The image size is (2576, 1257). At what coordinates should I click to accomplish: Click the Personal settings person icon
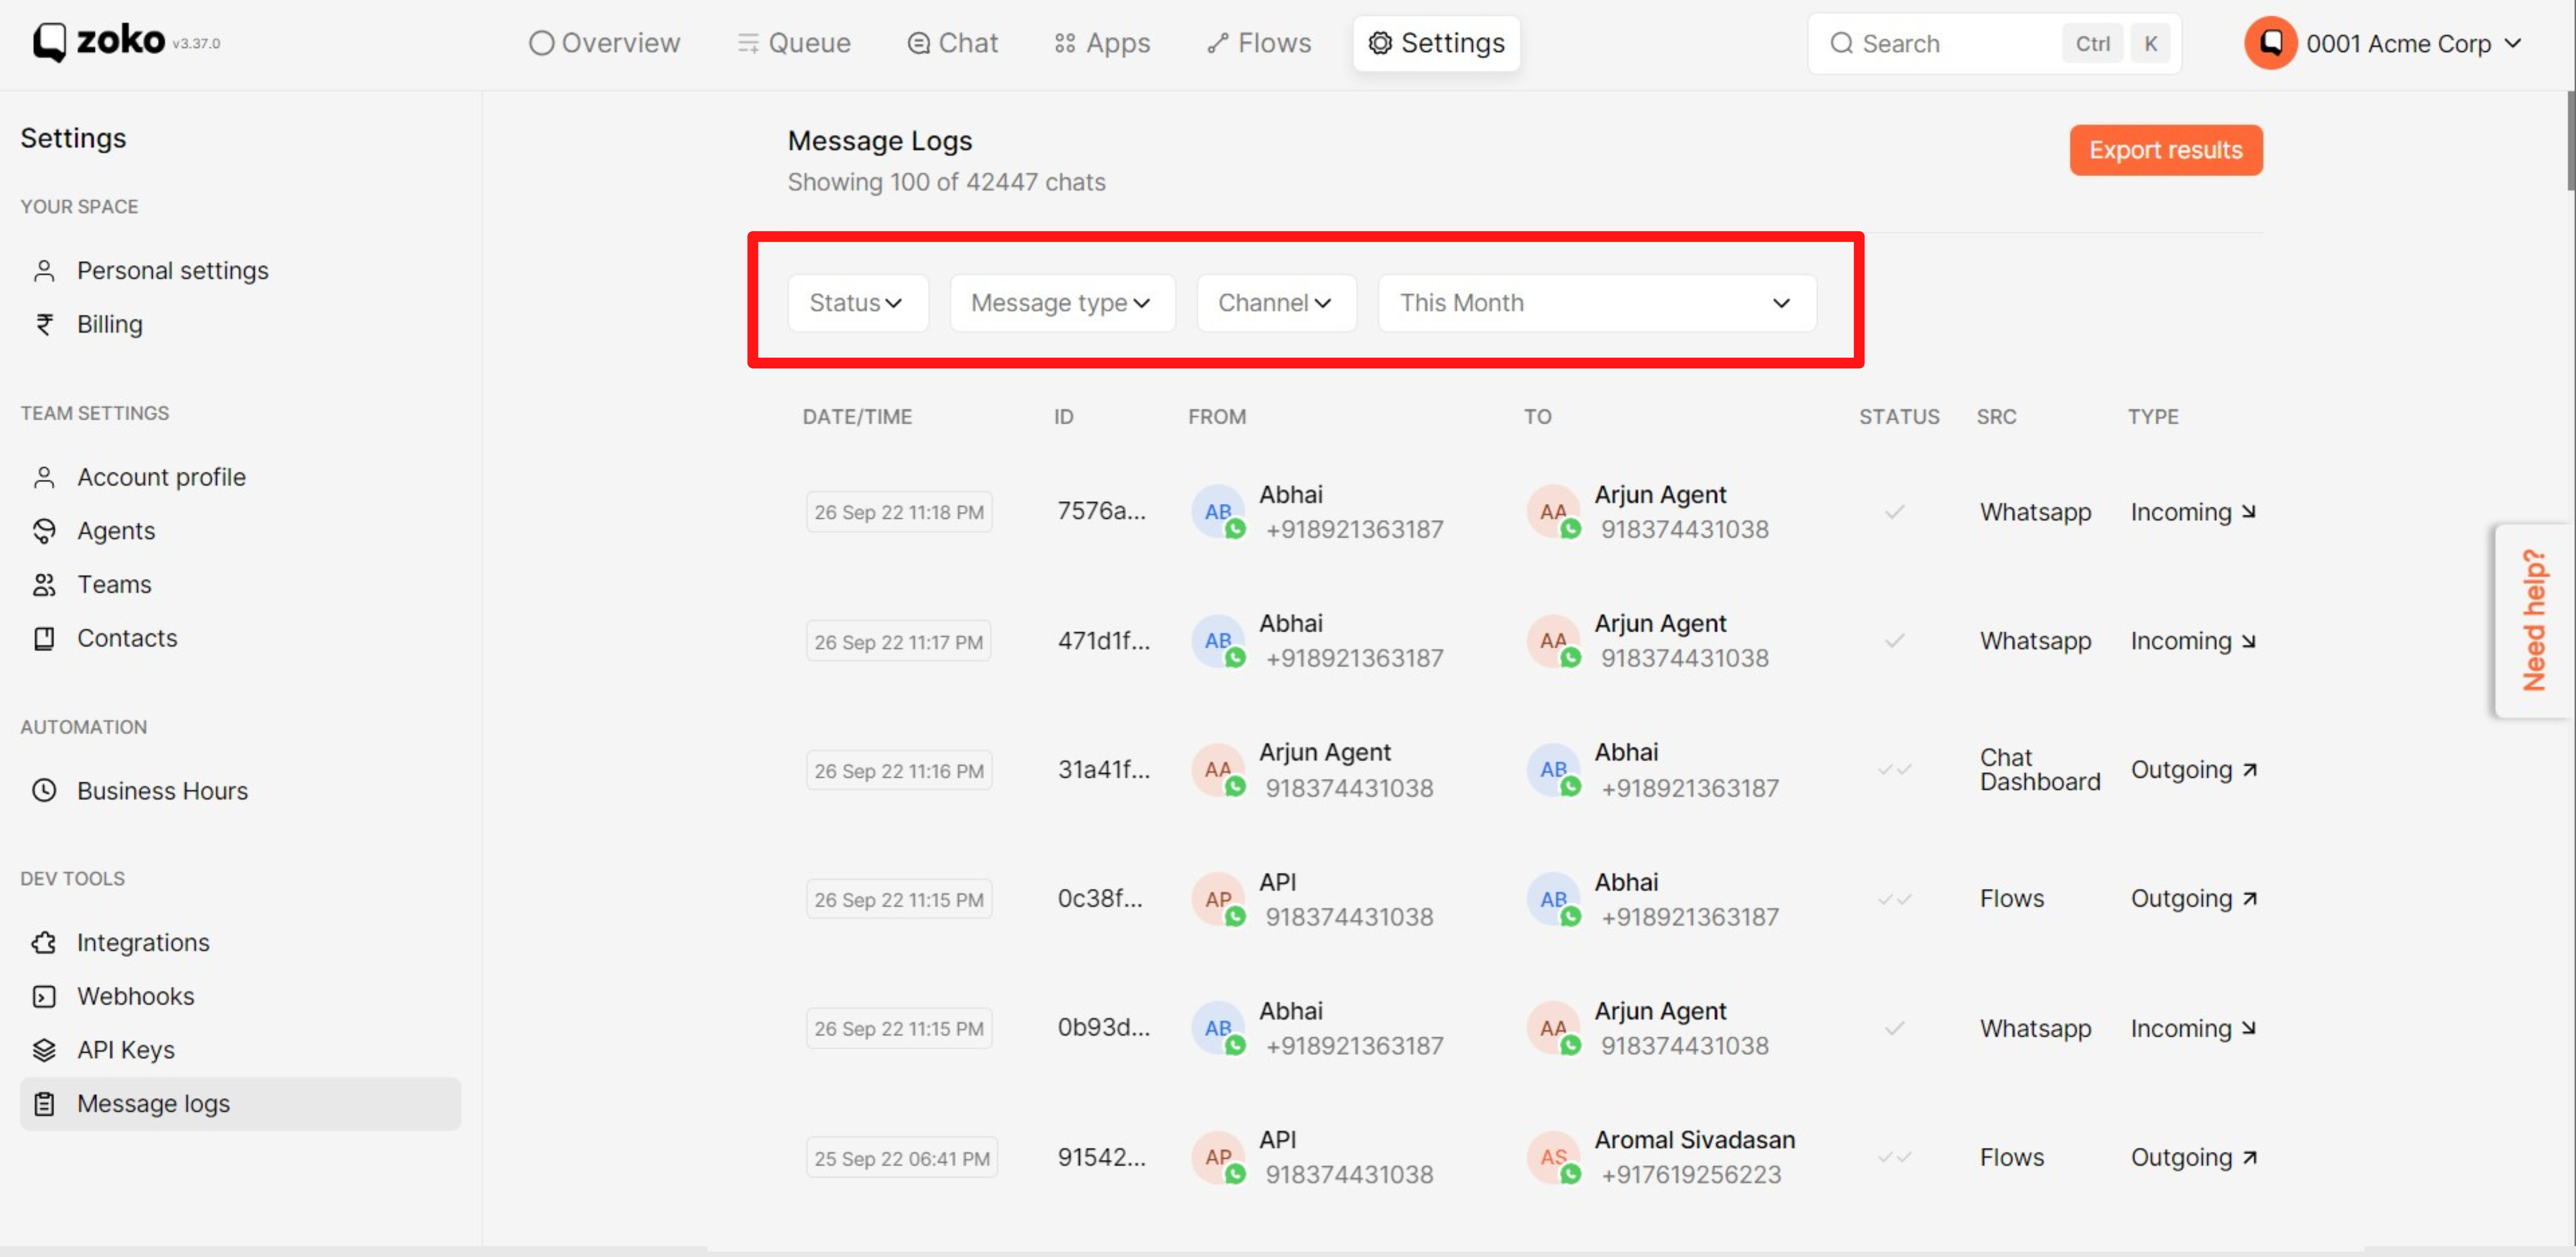click(x=44, y=271)
